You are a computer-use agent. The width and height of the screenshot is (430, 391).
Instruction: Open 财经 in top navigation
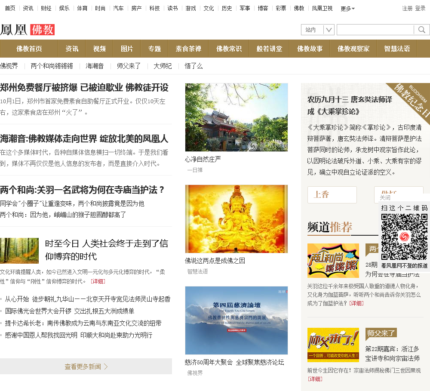[46, 9]
